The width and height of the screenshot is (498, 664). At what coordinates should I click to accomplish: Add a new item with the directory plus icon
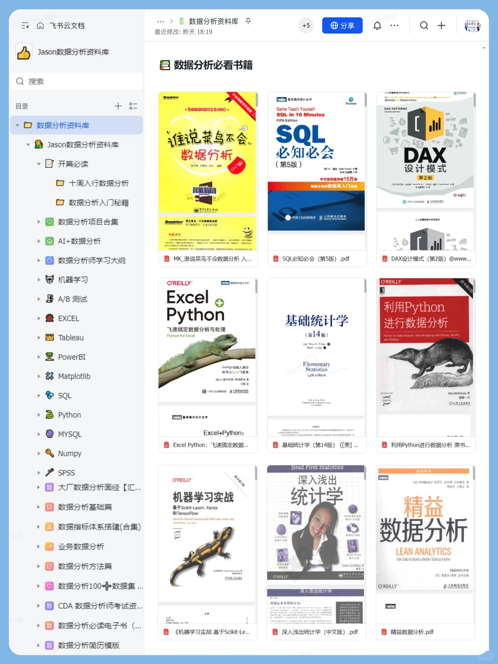click(x=118, y=106)
